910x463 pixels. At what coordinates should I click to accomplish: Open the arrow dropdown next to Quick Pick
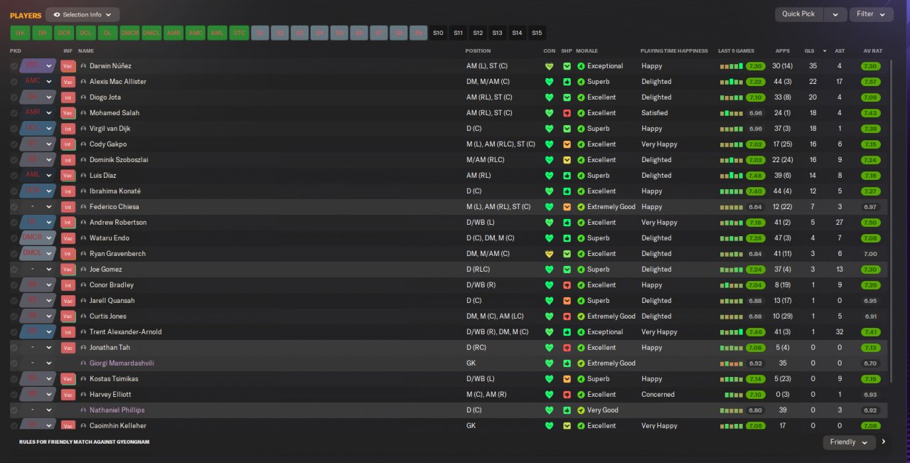[x=836, y=14]
